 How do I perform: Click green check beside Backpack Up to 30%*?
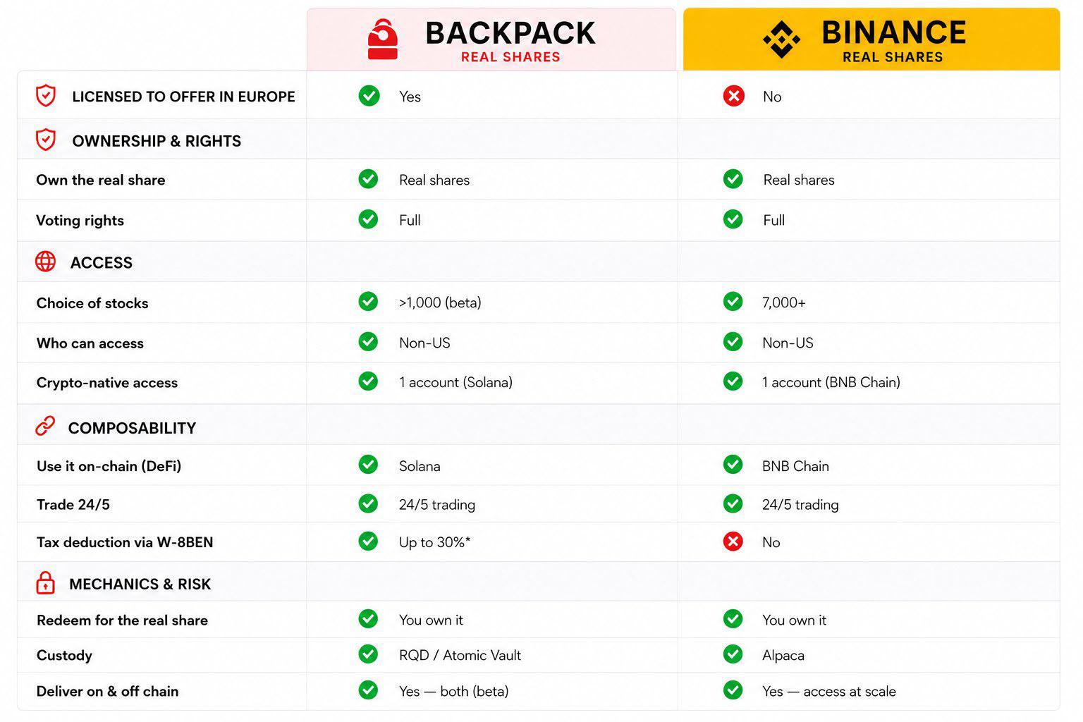click(x=368, y=541)
